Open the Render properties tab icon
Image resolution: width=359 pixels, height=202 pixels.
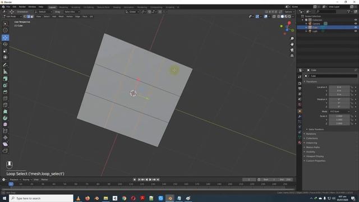(x=300, y=83)
